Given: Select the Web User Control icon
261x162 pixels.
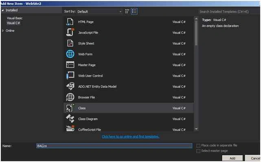Looking at the screenshot, I should click(x=70, y=76).
